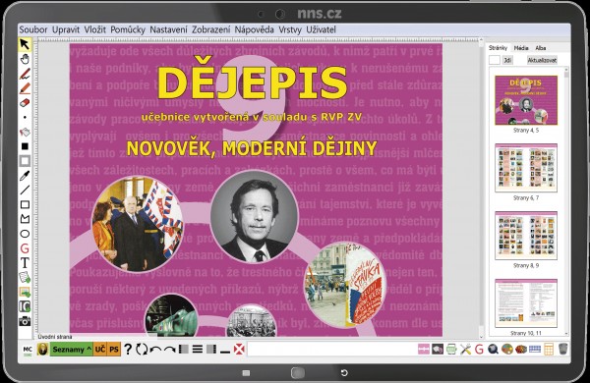Image resolution: width=590 pixels, height=383 pixels.
Task: Click the Aktualizovat button
Action: point(542,60)
